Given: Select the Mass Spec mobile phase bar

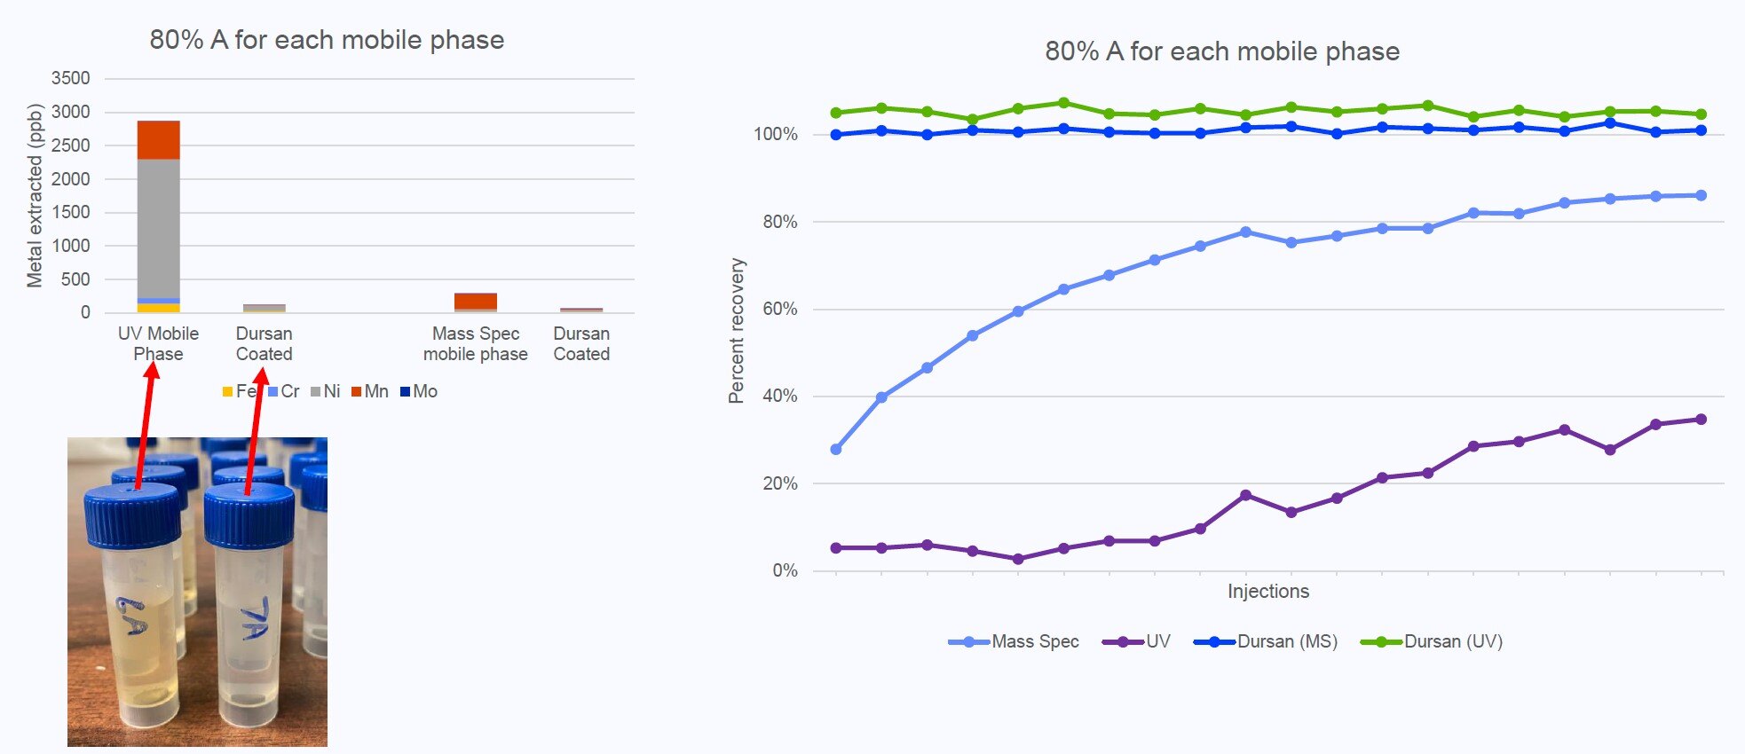Looking at the screenshot, I should (x=476, y=302).
